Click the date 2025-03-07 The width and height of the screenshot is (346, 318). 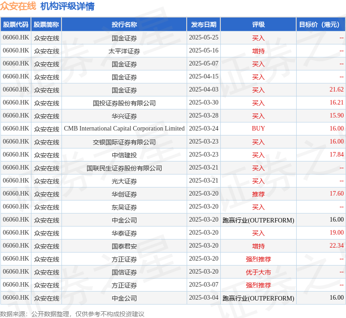204,285
